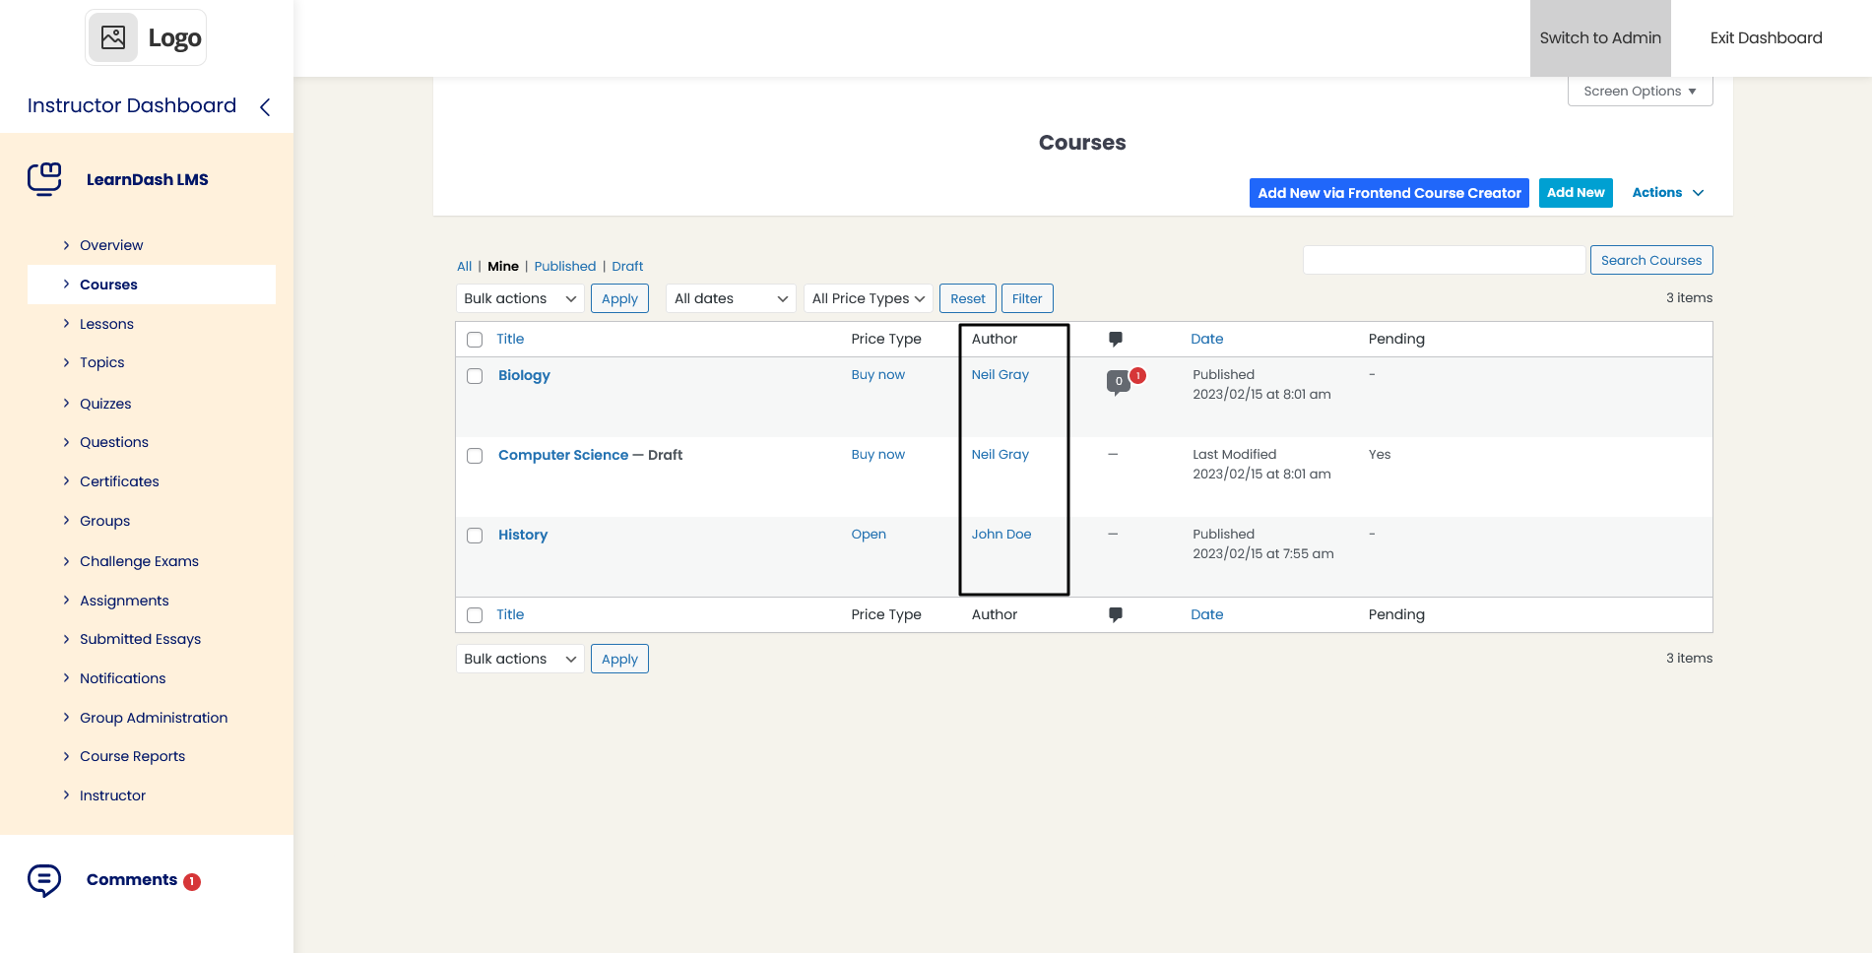
Task: Click Exit Dashboard
Action: [1766, 38]
